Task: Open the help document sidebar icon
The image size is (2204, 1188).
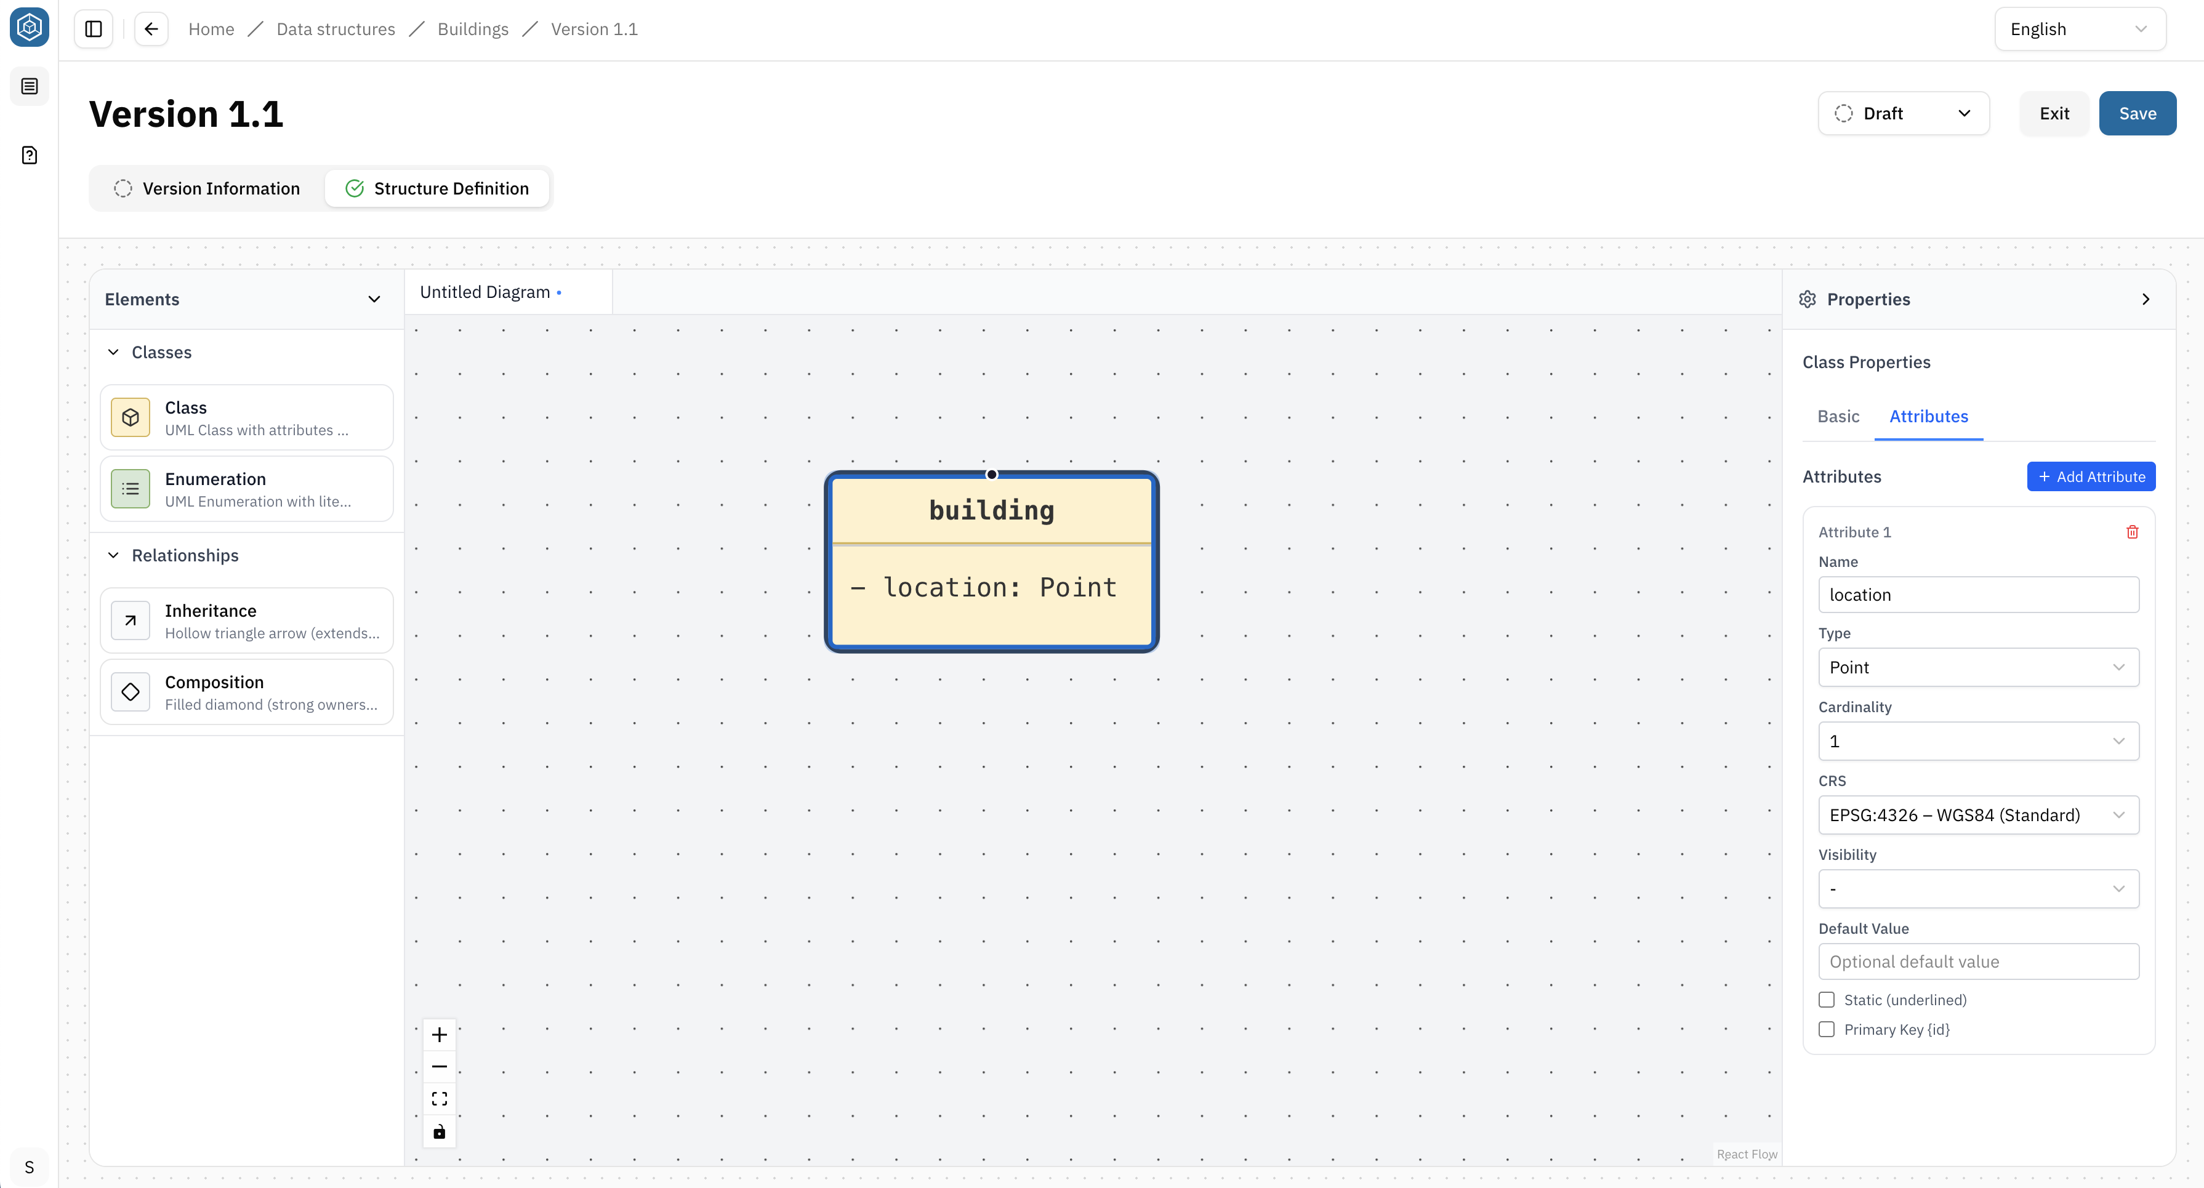Action: coord(29,155)
